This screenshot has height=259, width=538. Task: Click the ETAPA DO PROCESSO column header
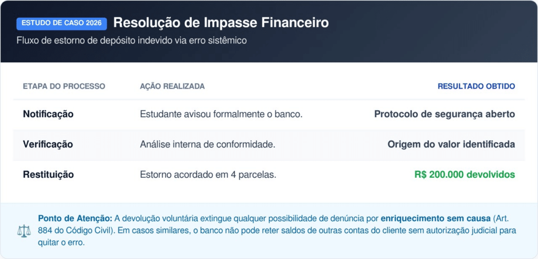[64, 86]
